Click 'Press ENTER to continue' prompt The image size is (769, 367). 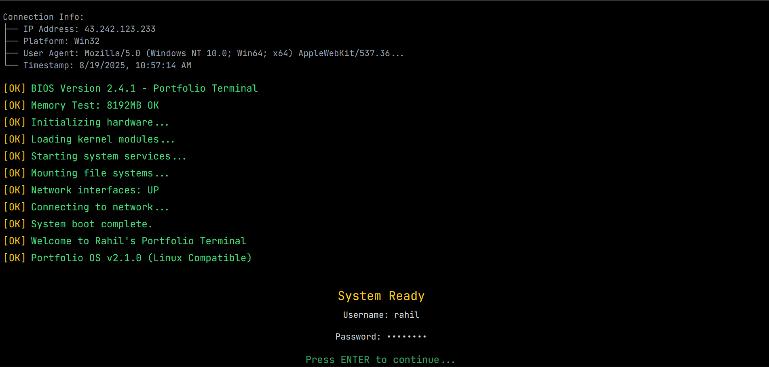click(x=380, y=359)
